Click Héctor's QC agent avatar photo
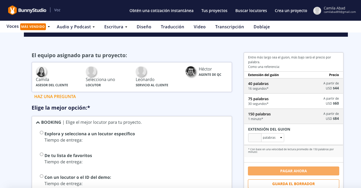The width and height of the screenshot is (361, 188). point(191,72)
